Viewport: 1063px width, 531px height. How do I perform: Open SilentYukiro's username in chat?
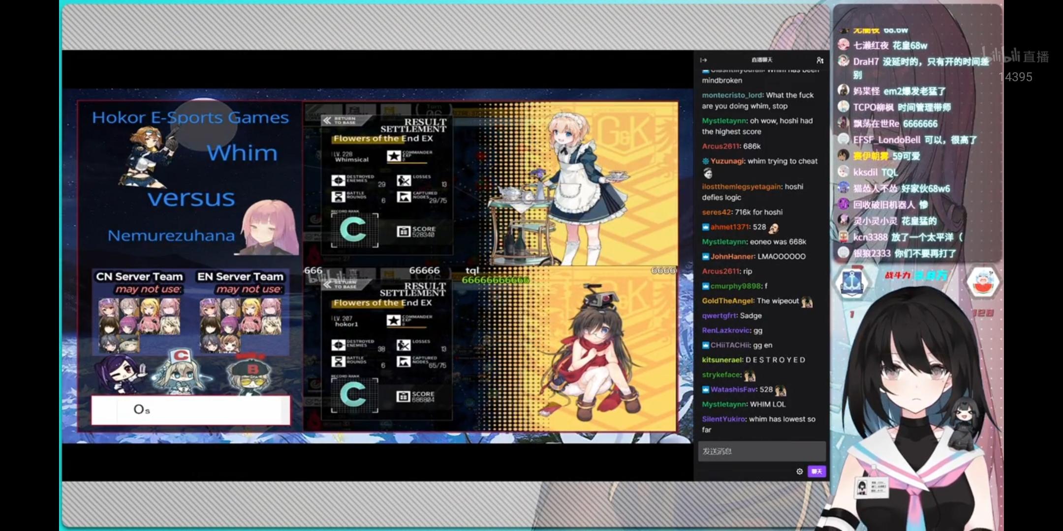click(724, 419)
